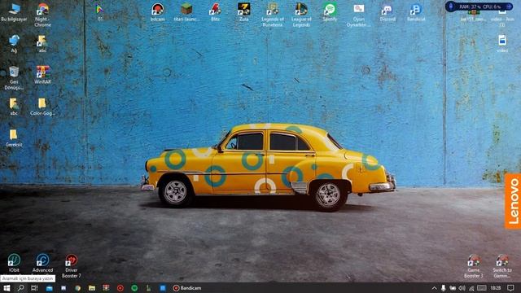The width and height of the screenshot is (521, 293).
Task: Open the Night Chrome shortcut icon
Action: (x=42, y=15)
